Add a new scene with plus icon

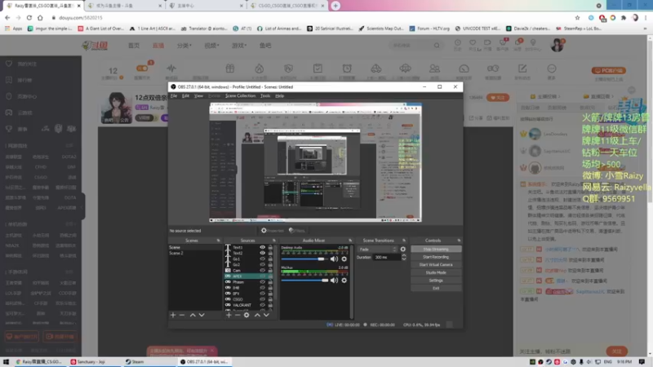point(173,315)
